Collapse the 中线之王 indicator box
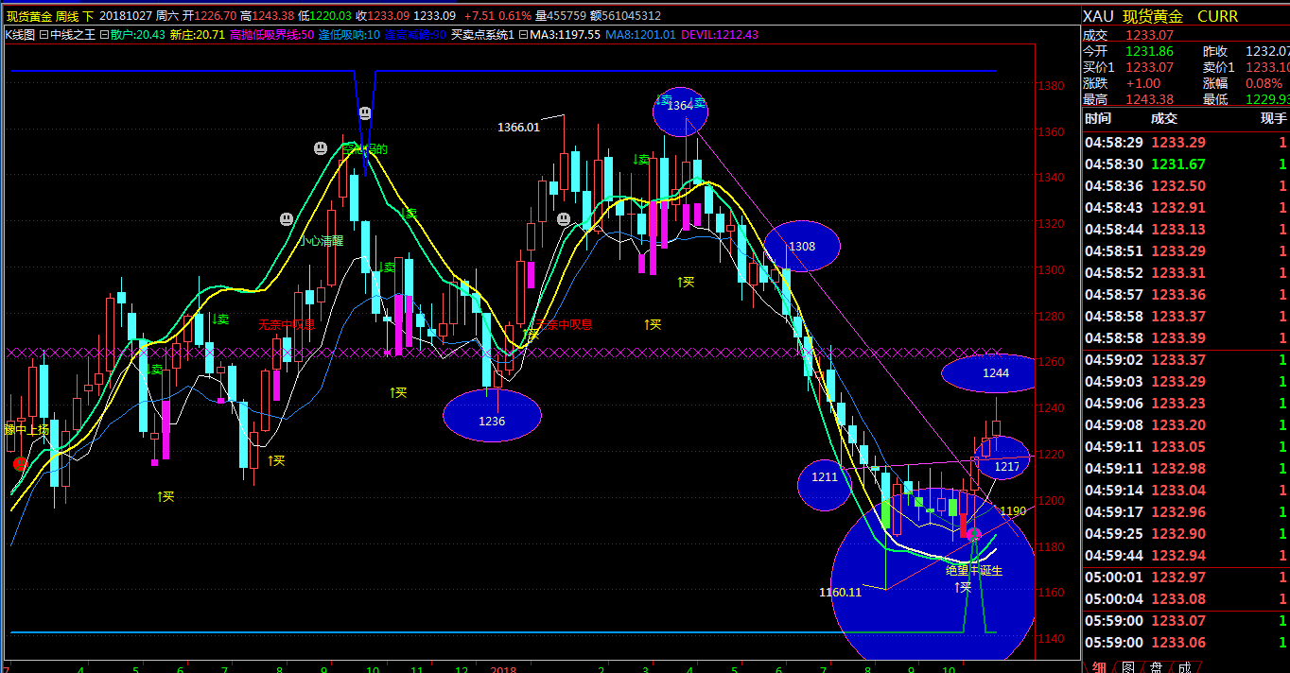1290x673 pixels. pos(44,35)
